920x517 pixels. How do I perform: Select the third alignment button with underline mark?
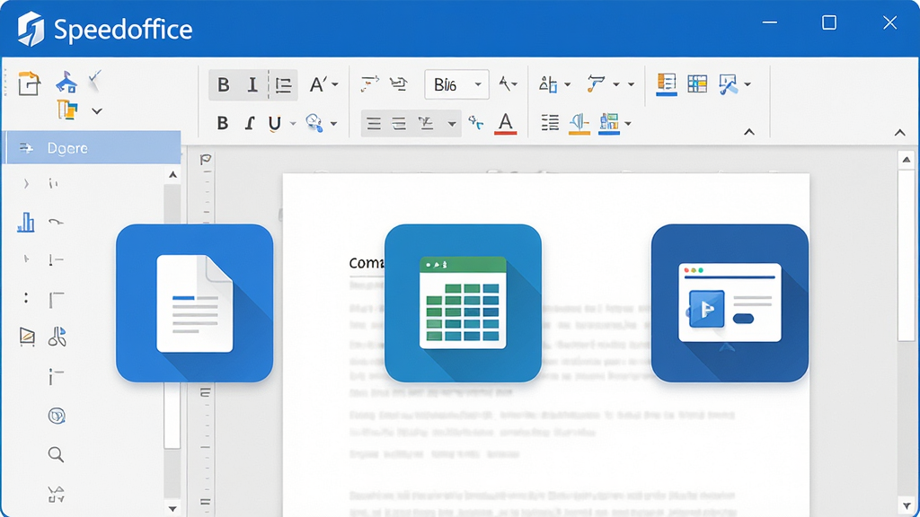(x=426, y=124)
